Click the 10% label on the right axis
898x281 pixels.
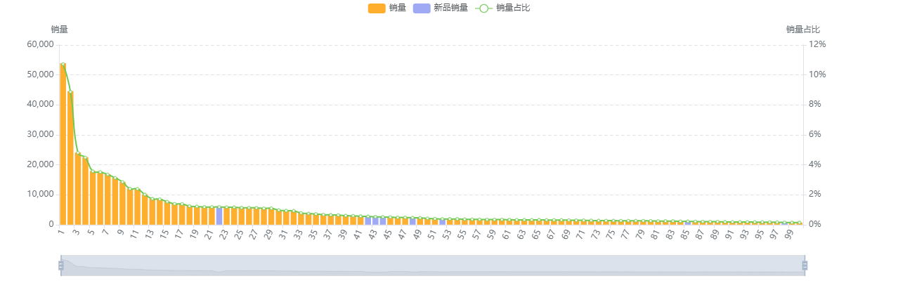(817, 74)
